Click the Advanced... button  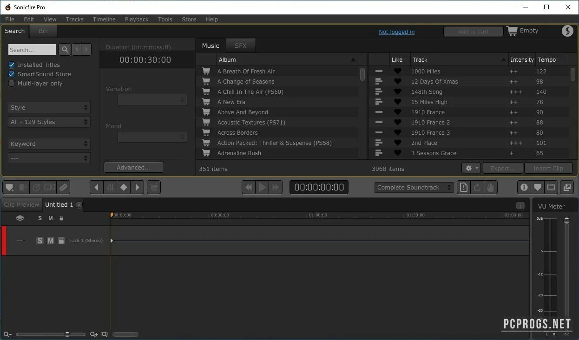click(134, 167)
